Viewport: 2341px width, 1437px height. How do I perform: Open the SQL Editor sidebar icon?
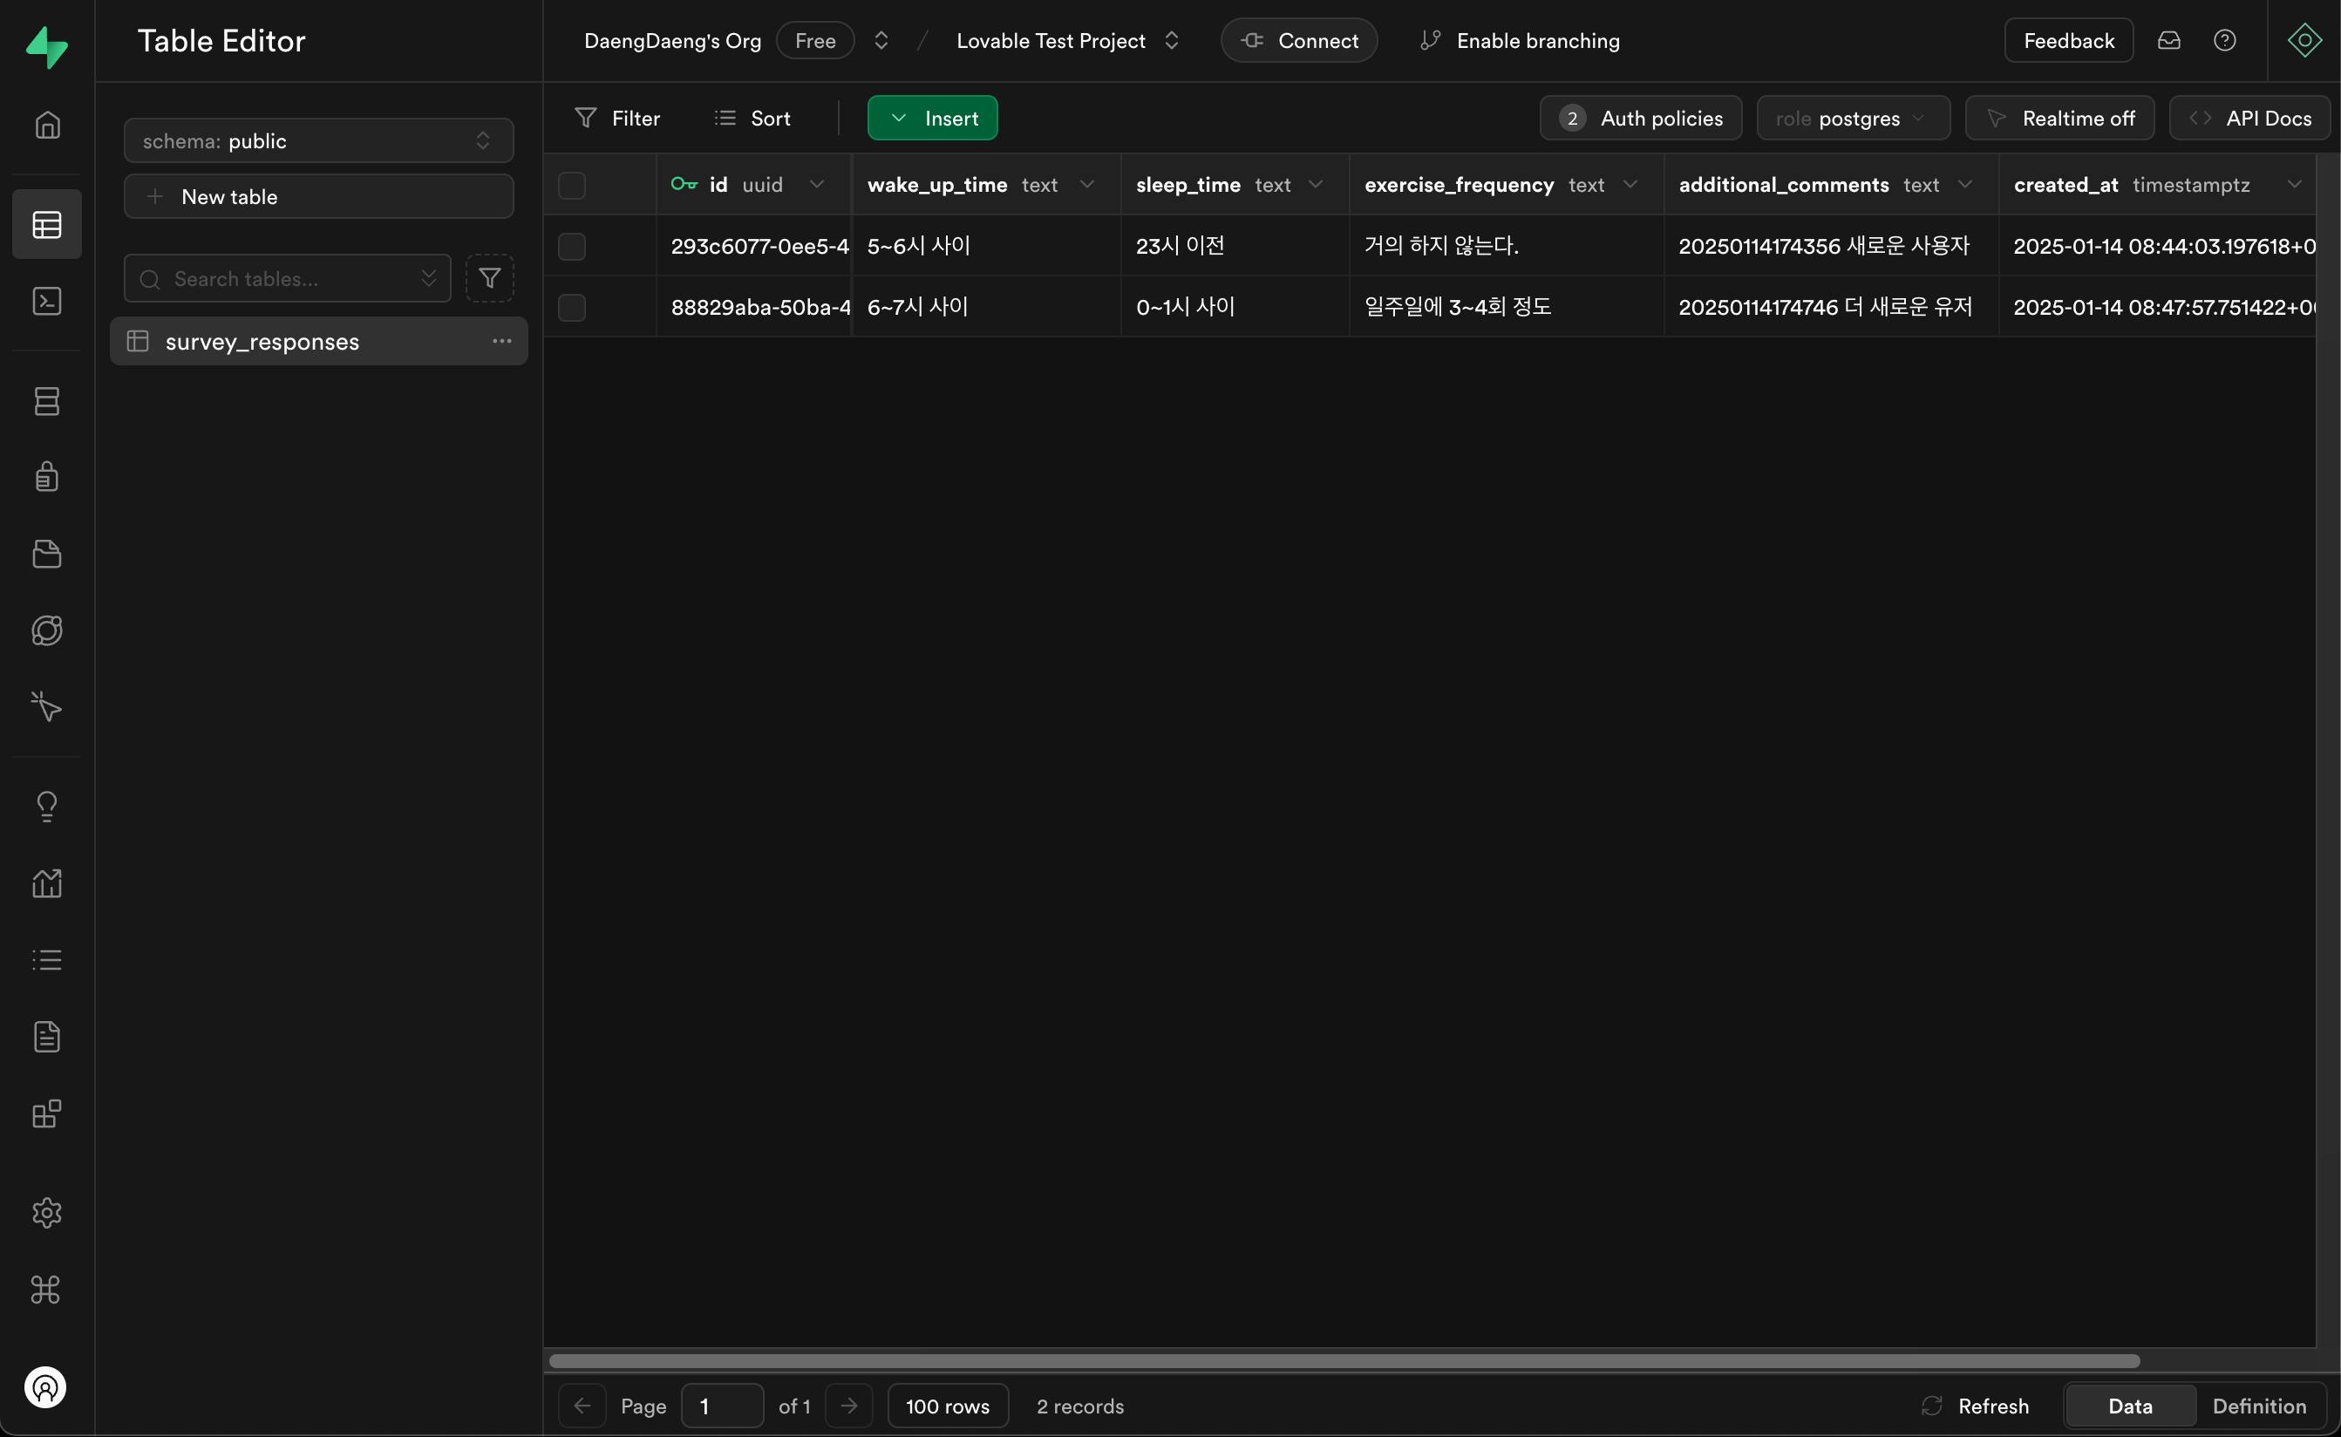(46, 302)
